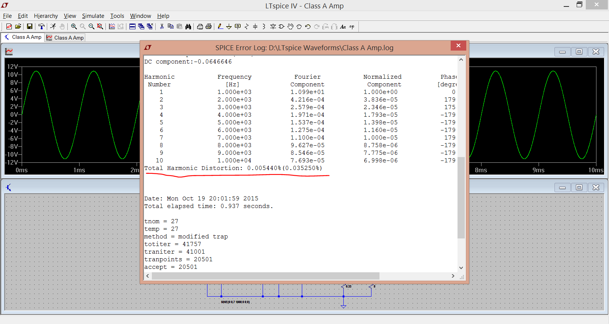Viewport: 609px width, 324px height.
Task: Click the error log vertical scrollbar thumb
Action: click(x=461, y=197)
